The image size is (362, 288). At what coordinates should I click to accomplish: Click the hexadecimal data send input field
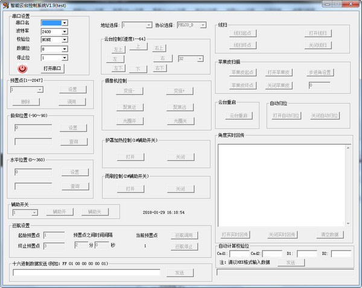pos(86,273)
